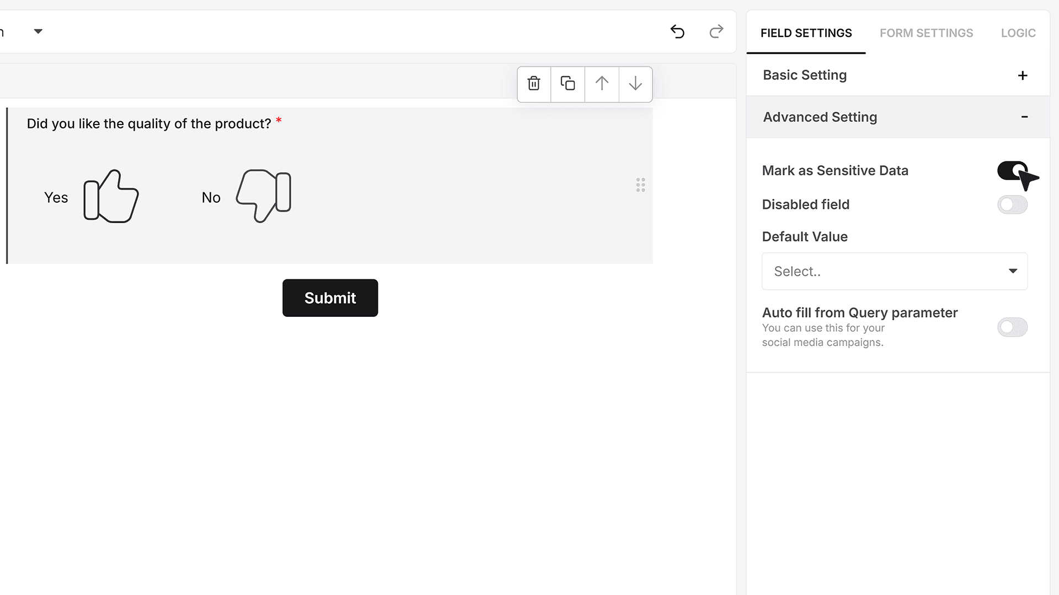Expand the Basic Setting section
Viewport: 1059px width, 595px height.
[x=897, y=75]
